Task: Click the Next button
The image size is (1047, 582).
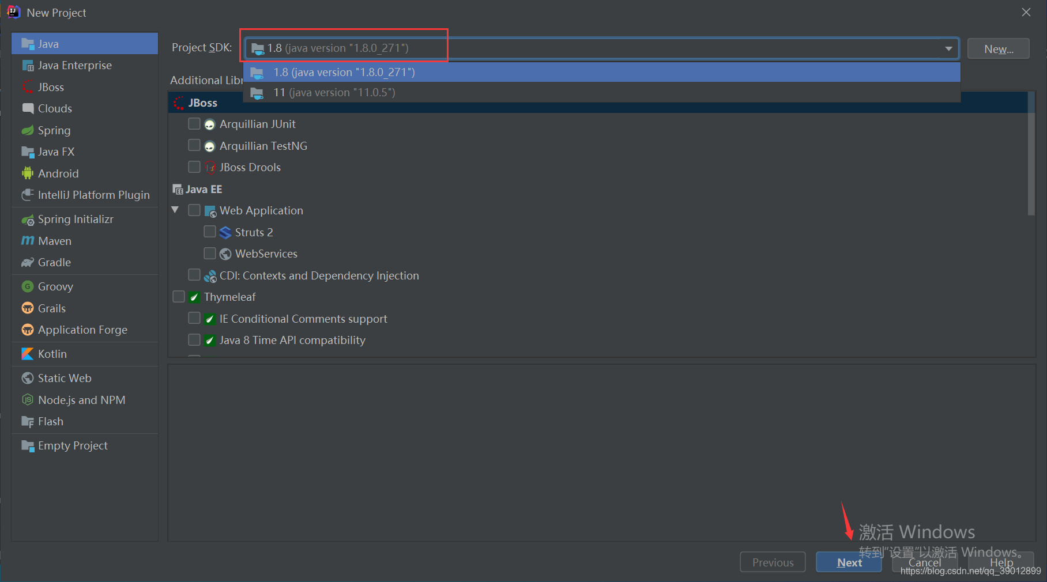Action: tap(849, 562)
